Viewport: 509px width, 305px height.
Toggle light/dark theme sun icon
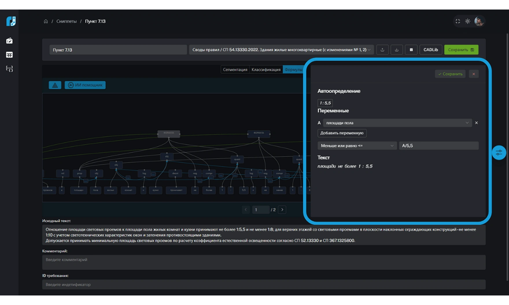467,21
